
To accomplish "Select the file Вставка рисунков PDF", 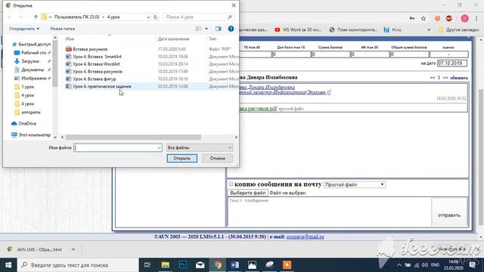I will [x=90, y=49].
